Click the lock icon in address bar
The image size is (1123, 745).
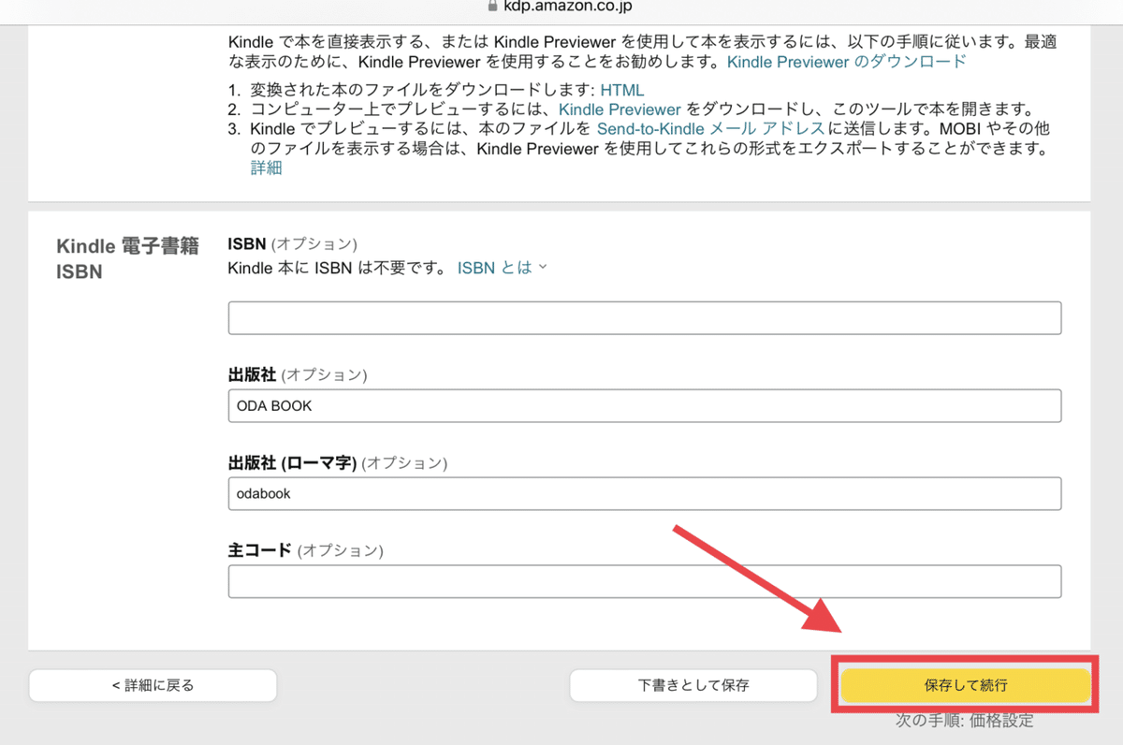[493, 5]
